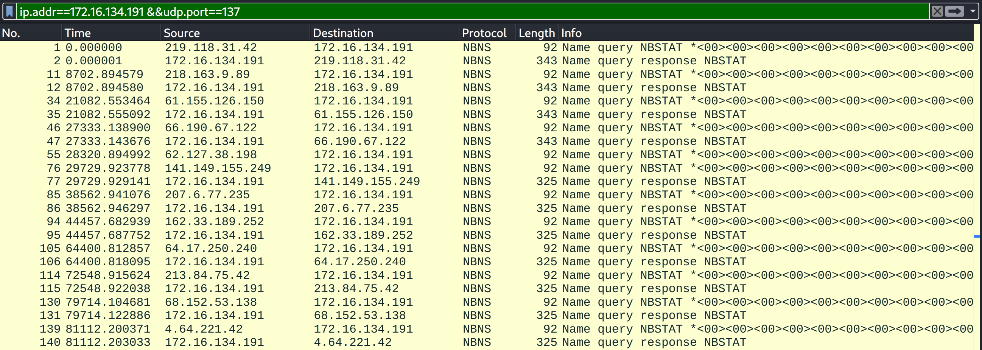The image size is (982, 350).
Task: Sort packets by the No. column header
Action: coord(31,33)
